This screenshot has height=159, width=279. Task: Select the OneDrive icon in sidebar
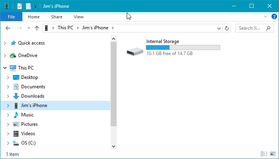(13, 55)
